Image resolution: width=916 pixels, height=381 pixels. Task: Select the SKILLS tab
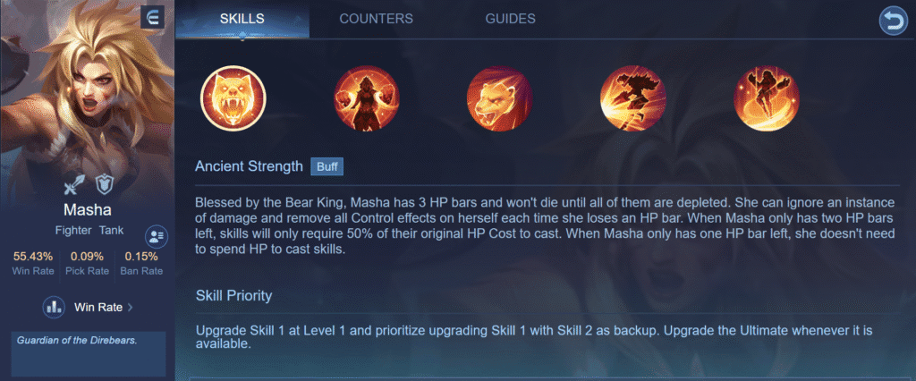point(242,19)
